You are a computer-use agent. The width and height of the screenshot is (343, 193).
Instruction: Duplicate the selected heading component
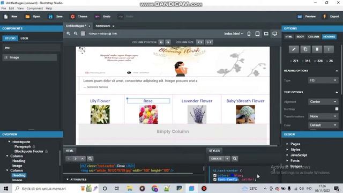click(305, 49)
